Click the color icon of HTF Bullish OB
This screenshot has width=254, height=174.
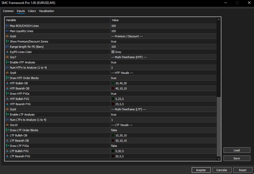(7, 83)
